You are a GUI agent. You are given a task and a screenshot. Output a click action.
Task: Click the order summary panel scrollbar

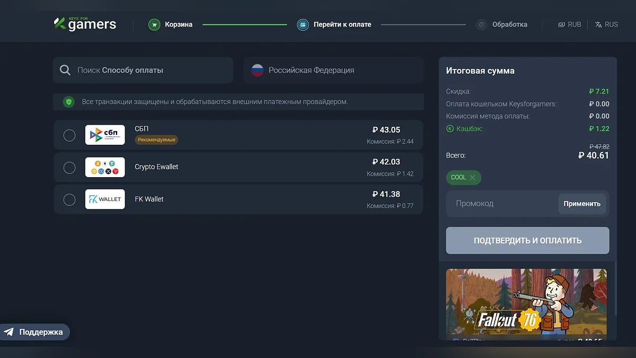tap(615, 287)
